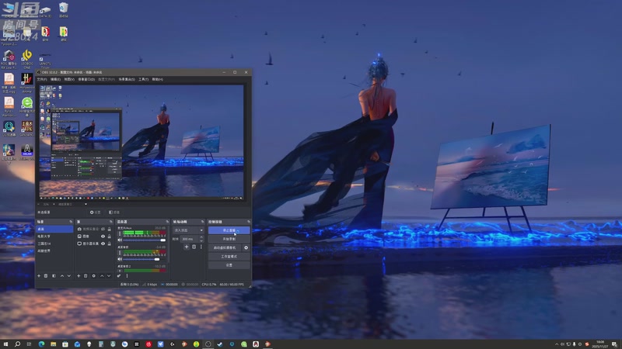Open taskbar search magnifier icon
Screen dimensions: 622x349
click(17, 344)
